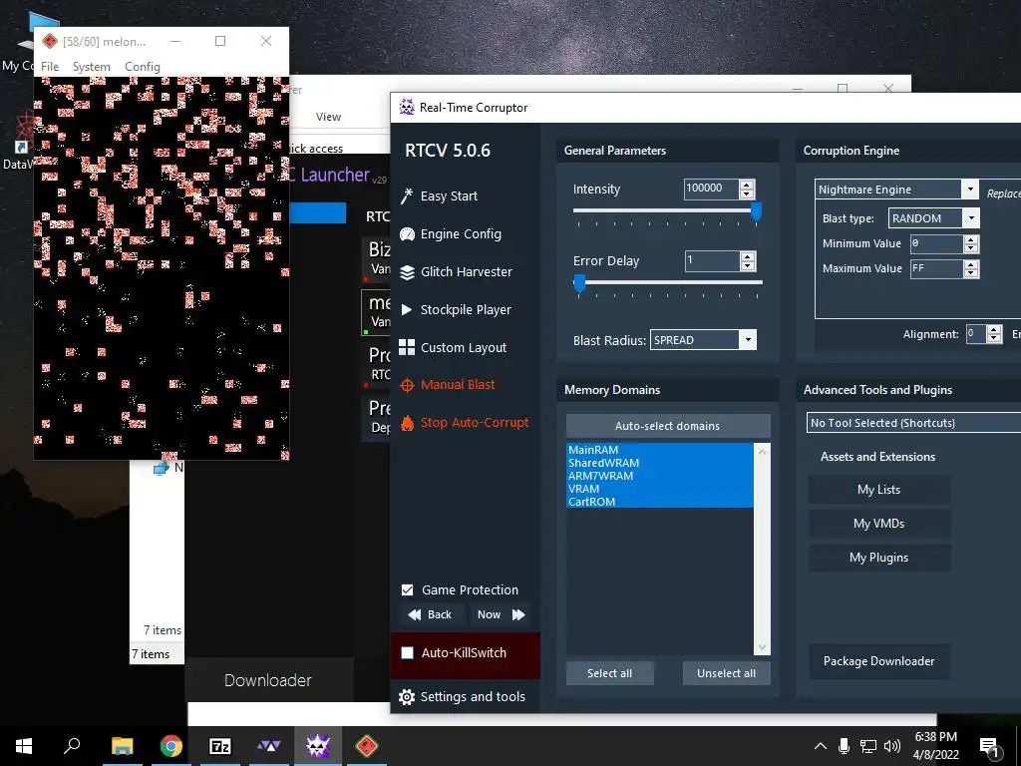
Task: Click melonDS window title icon
Action: [x=50, y=42]
